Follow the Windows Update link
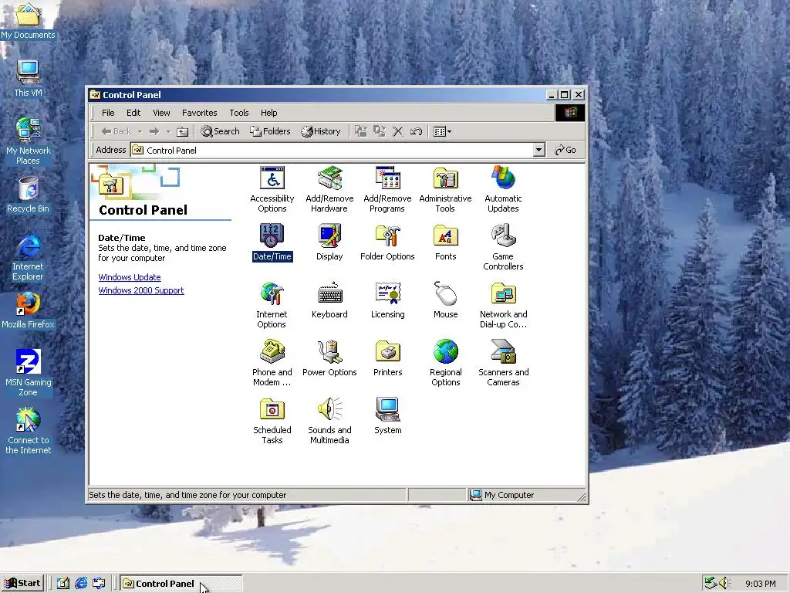Viewport: 790px width, 593px height. [130, 277]
